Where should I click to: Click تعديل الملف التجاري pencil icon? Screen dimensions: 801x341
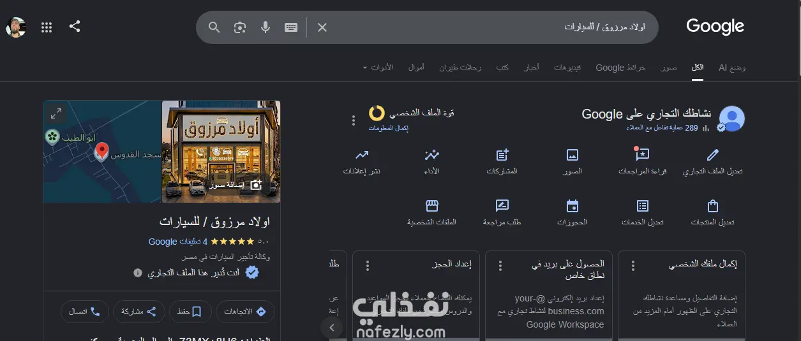713,154
